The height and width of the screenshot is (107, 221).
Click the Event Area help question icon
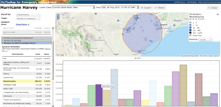tap(28, 24)
